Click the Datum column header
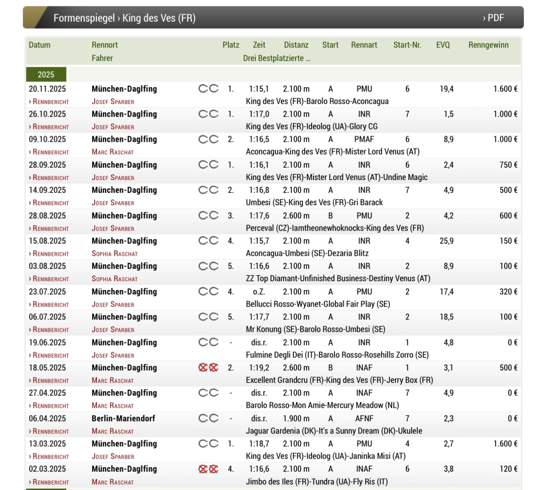This screenshot has width=537, height=490. tap(40, 45)
